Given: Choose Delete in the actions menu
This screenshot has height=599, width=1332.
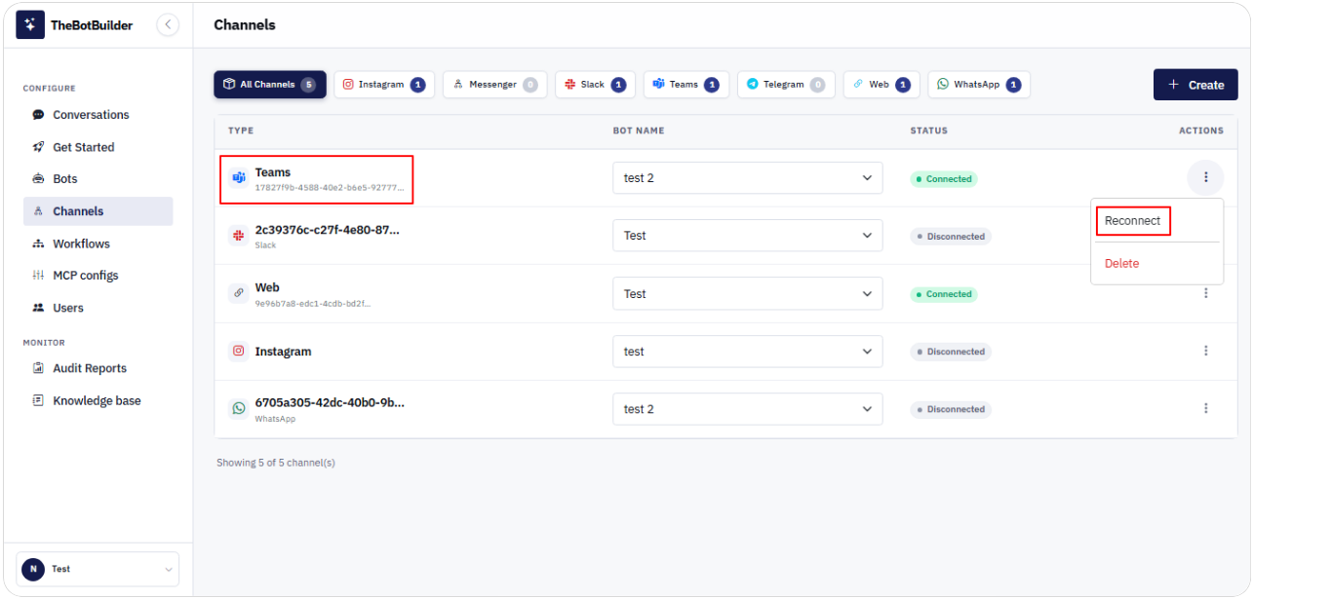Looking at the screenshot, I should tap(1121, 264).
